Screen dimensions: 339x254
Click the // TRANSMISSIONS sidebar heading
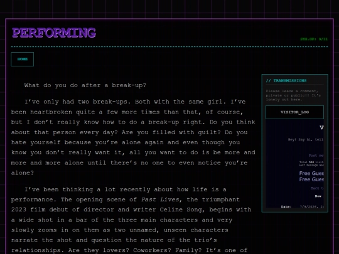coord(286,80)
